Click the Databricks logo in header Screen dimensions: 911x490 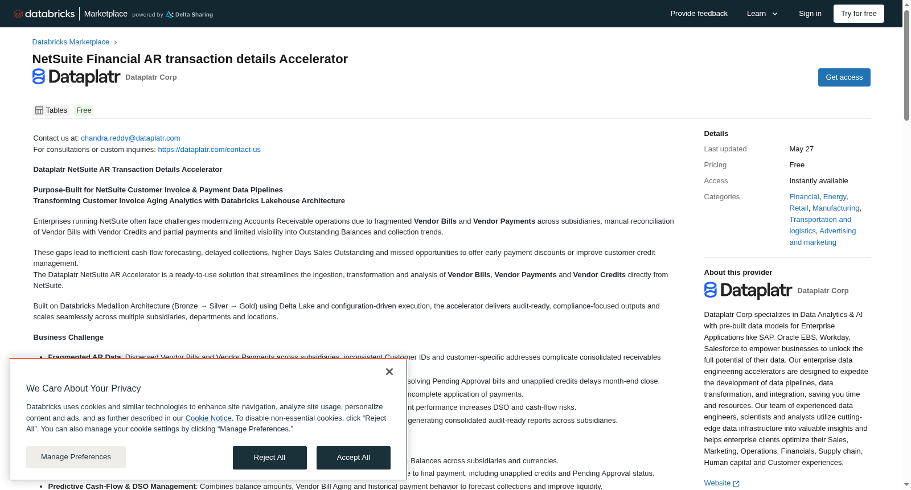pos(44,14)
